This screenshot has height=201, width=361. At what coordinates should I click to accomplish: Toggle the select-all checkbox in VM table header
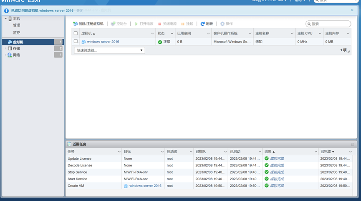coord(76,33)
